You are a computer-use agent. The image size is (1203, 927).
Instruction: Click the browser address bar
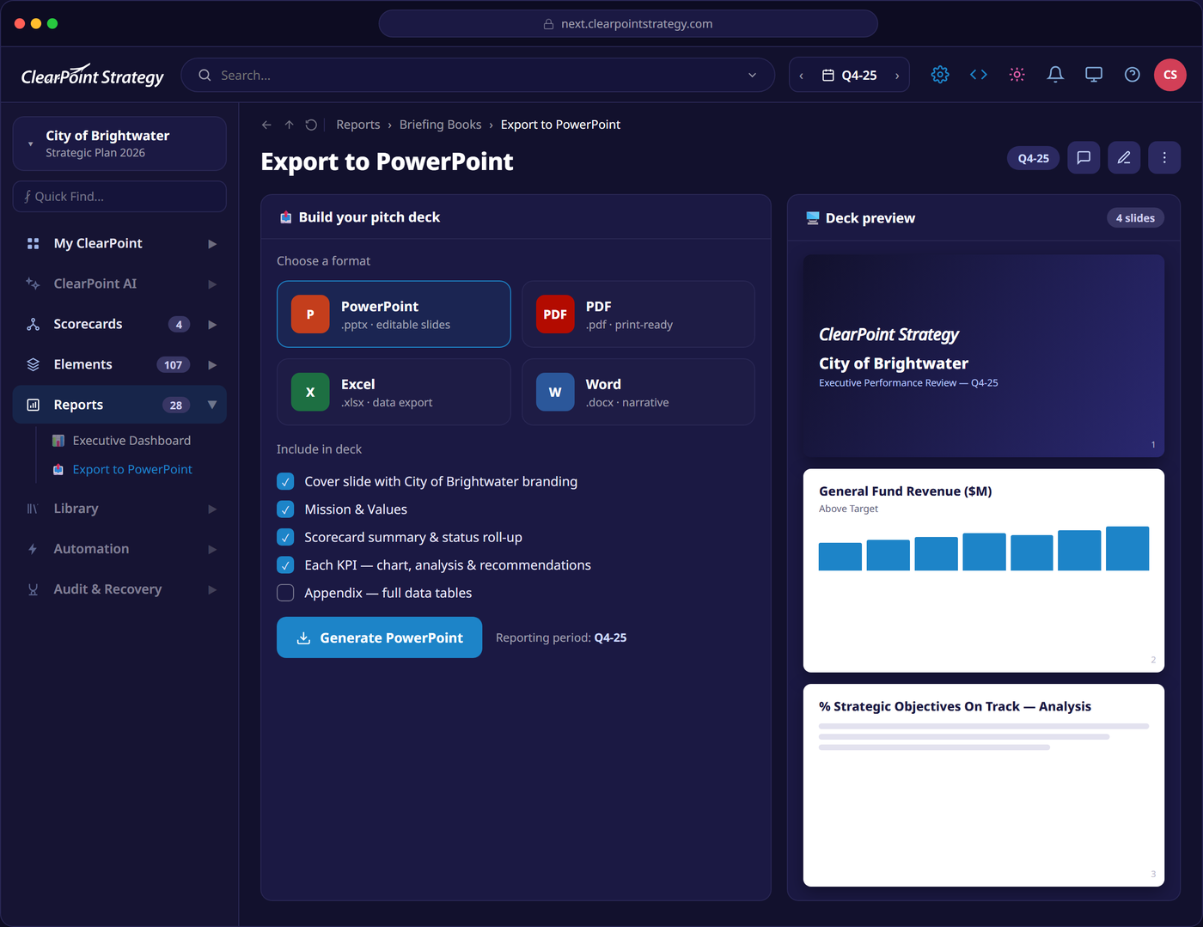[628, 24]
